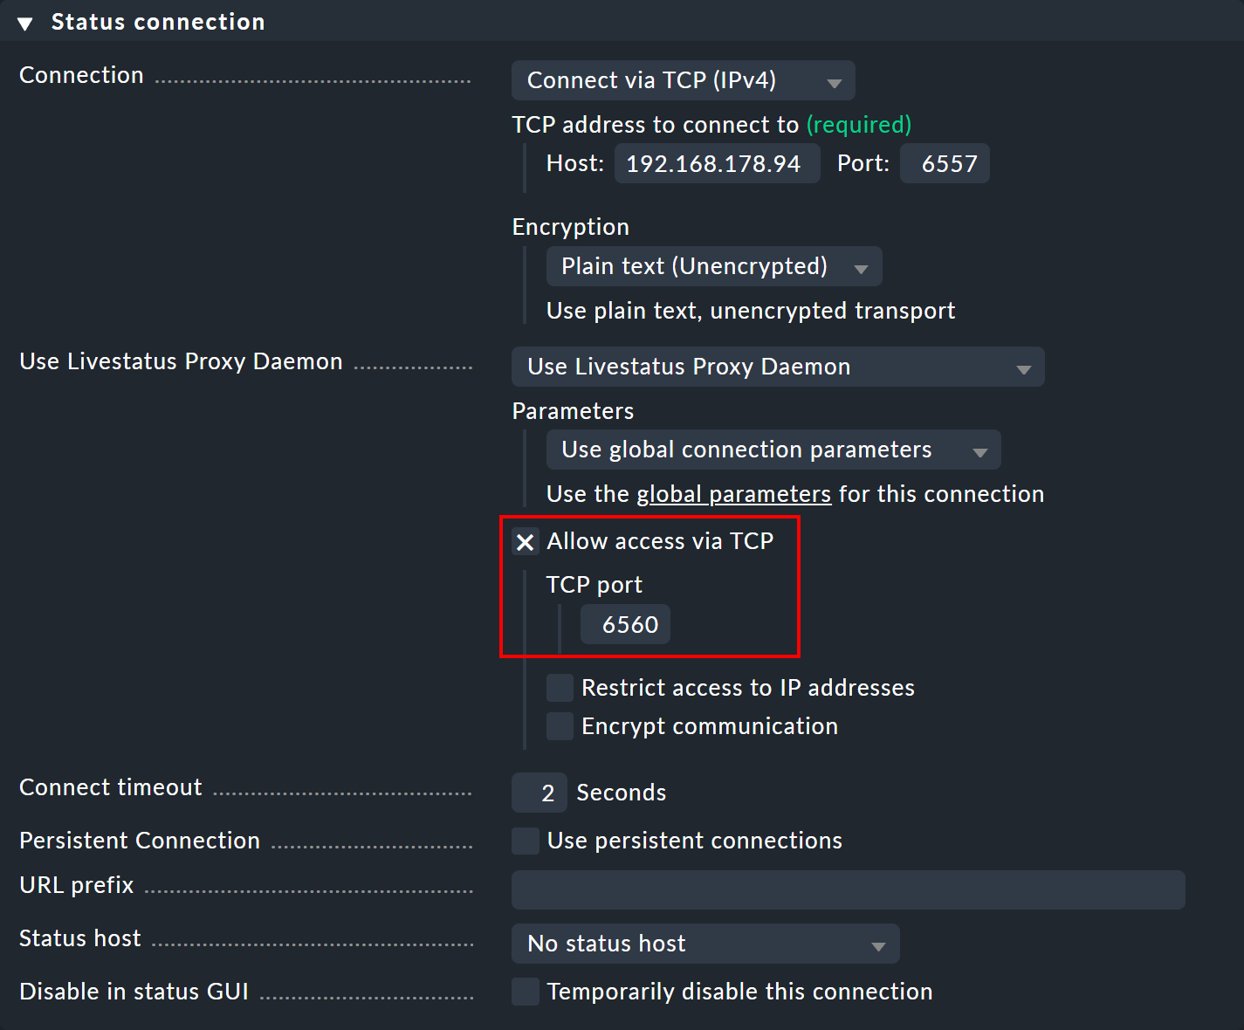Check Temporarily disable this connection

pyautogui.click(x=525, y=992)
